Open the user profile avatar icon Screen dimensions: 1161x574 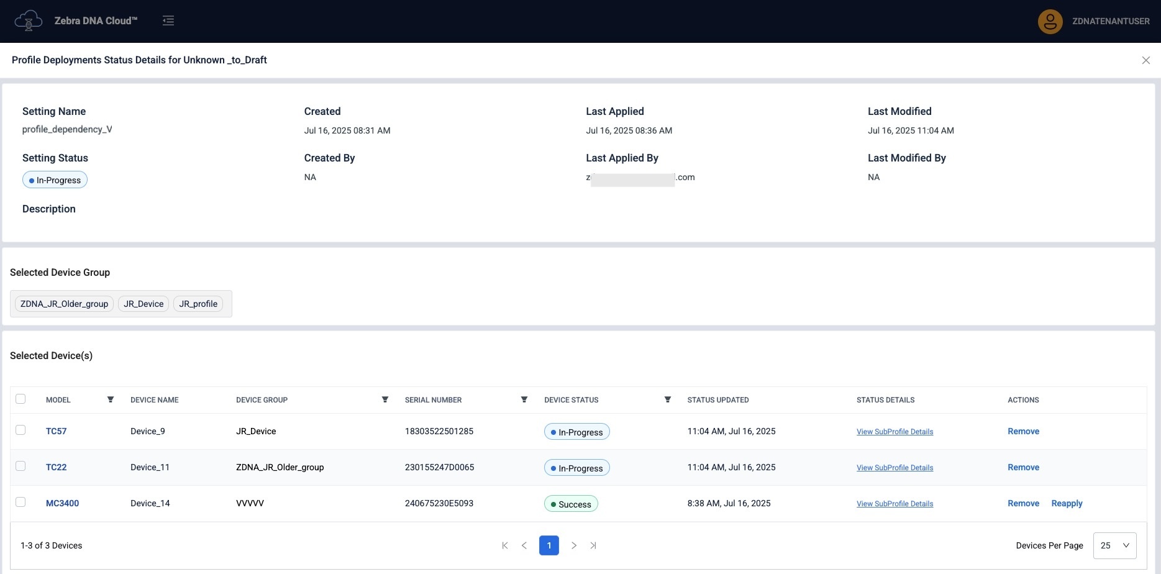(1050, 22)
